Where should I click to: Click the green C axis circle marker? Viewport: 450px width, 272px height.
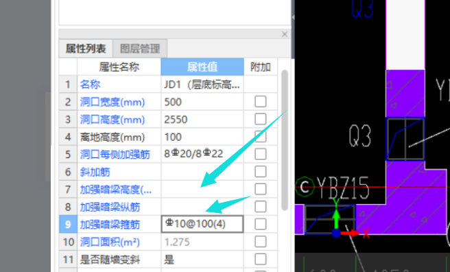(305, 187)
